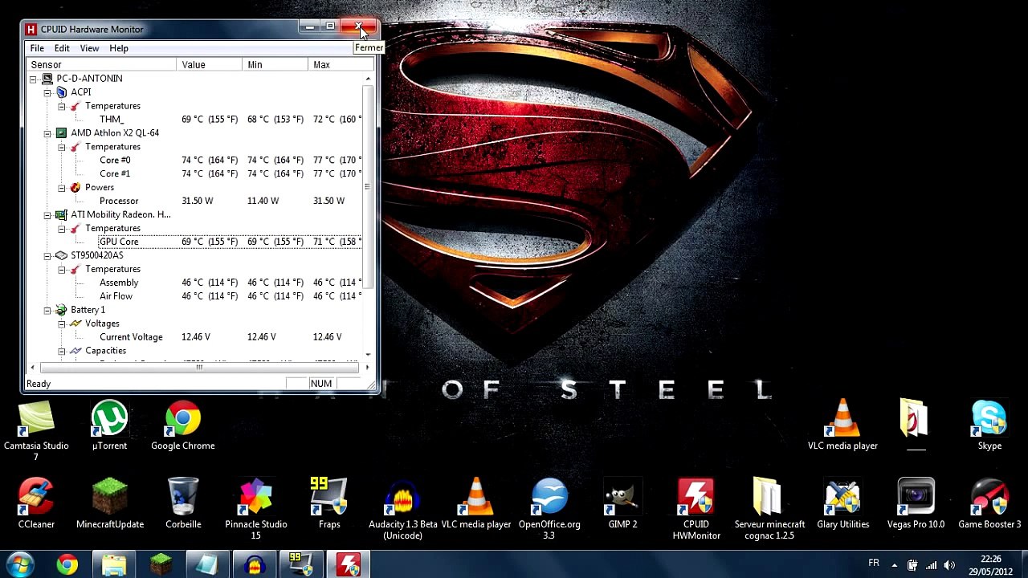This screenshot has height=578, width=1028.
Task: Collapse the Capacities node
Action: [62, 351]
